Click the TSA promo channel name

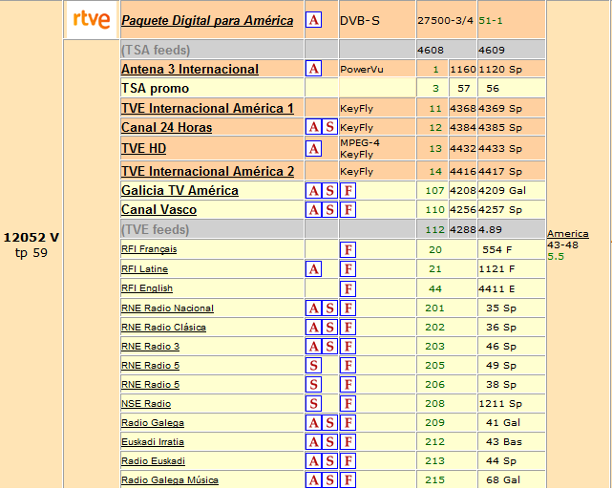(155, 88)
